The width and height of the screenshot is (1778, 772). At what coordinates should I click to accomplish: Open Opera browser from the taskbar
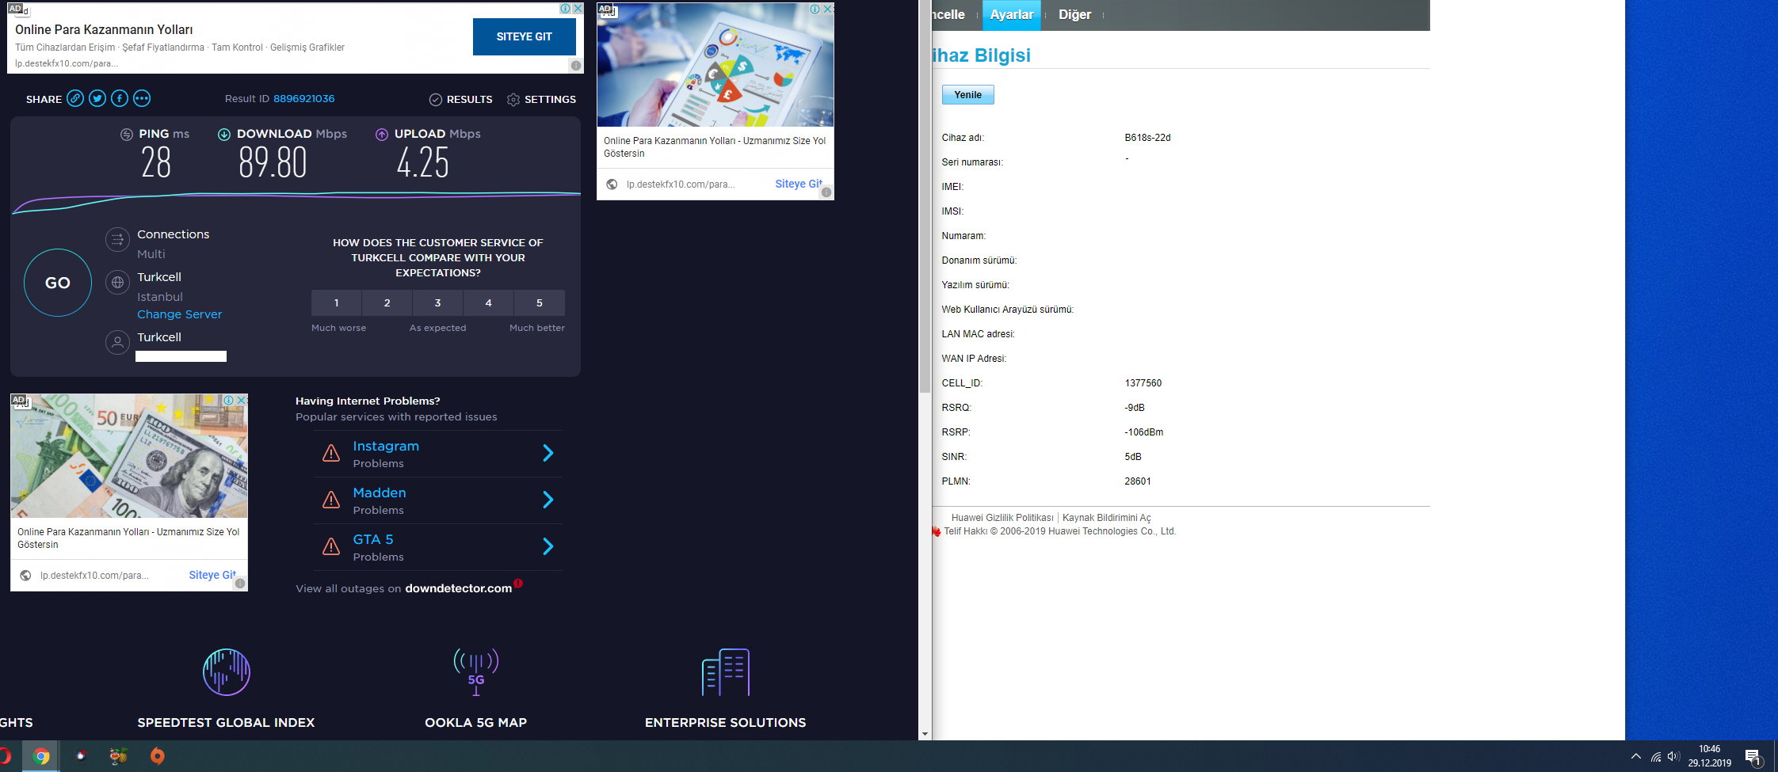tap(4, 756)
